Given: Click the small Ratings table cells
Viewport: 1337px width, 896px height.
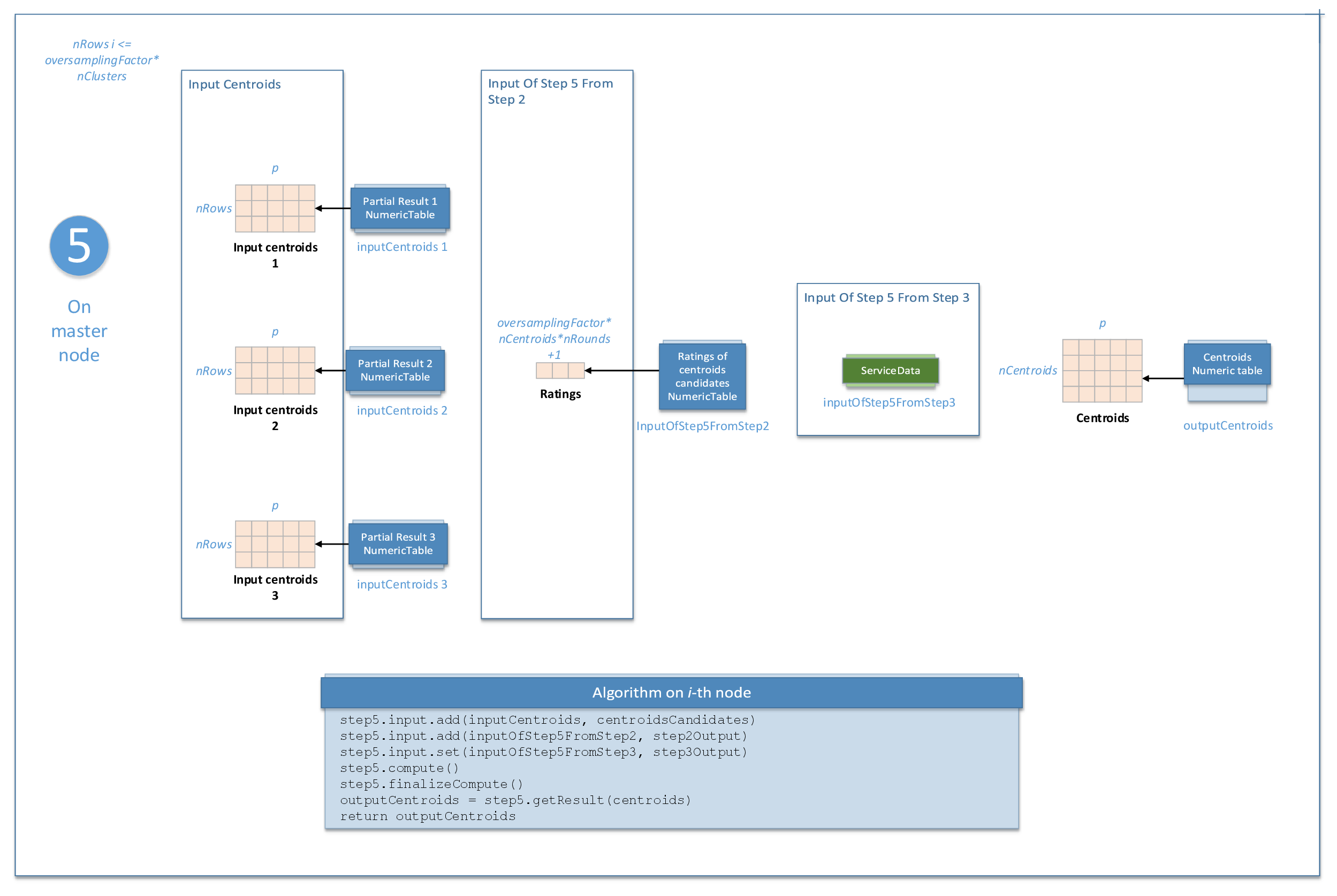Looking at the screenshot, I should point(560,370).
